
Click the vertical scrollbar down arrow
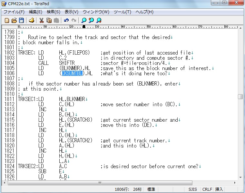click(x=240, y=178)
